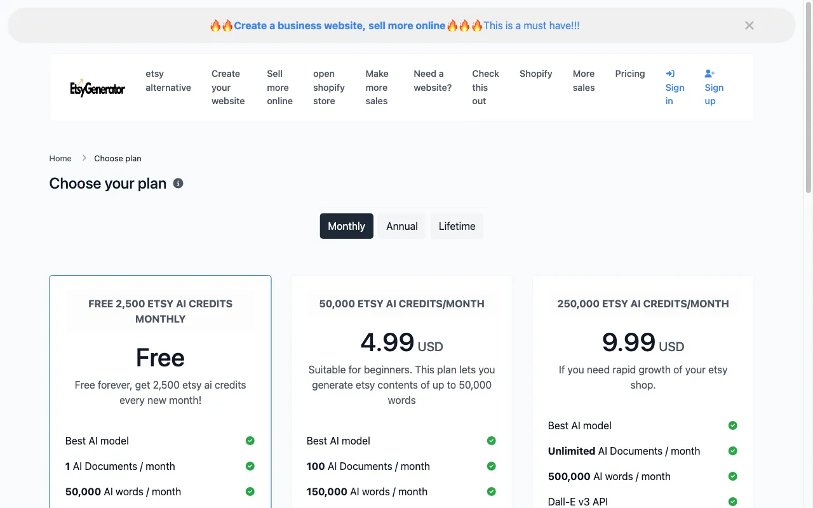The image size is (813, 508).
Task: Open Need a website? nav item
Action: click(x=433, y=81)
